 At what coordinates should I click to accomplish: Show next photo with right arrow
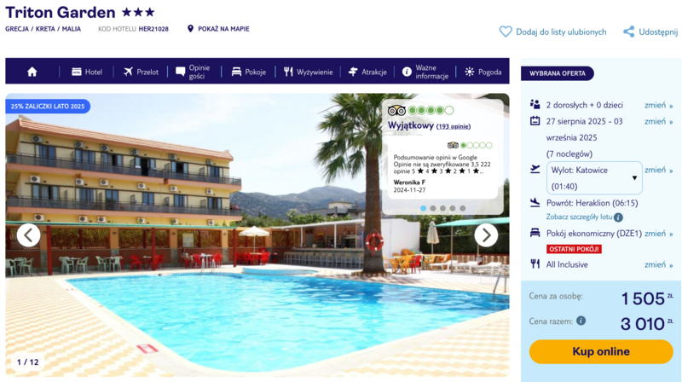pos(486,235)
